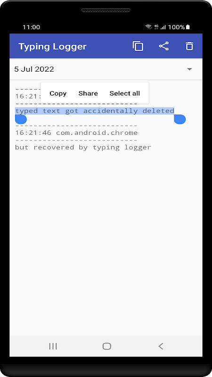Tap the Android home button
212x377 pixels.
pos(107,346)
